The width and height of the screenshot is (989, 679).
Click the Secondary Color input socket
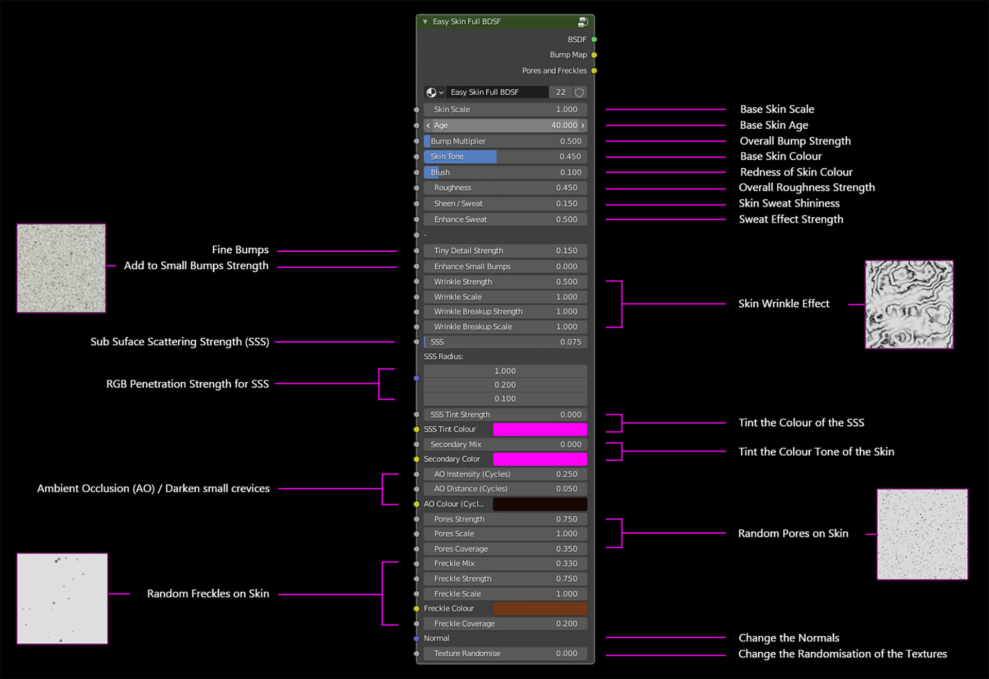(x=416, y=459)
